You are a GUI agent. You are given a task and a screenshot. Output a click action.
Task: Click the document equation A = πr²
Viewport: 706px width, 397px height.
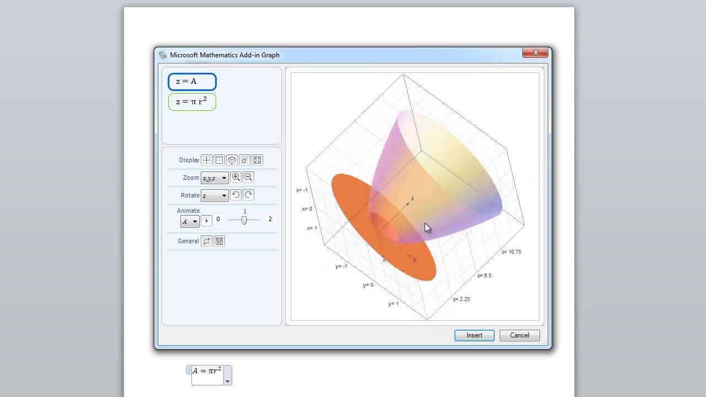coord(207,371)
